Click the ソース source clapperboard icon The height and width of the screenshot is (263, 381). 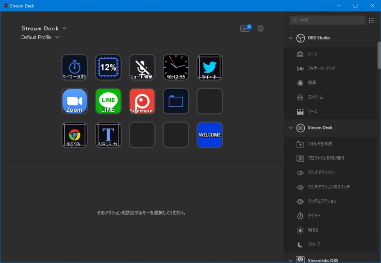[x=300, y=112]
